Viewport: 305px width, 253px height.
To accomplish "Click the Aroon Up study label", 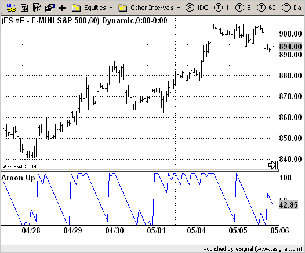I will (x=19, y=178).
